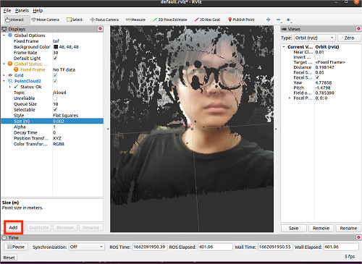
Task: Collapse the left panel via arrow handle
Action: (x=108, y=129)
